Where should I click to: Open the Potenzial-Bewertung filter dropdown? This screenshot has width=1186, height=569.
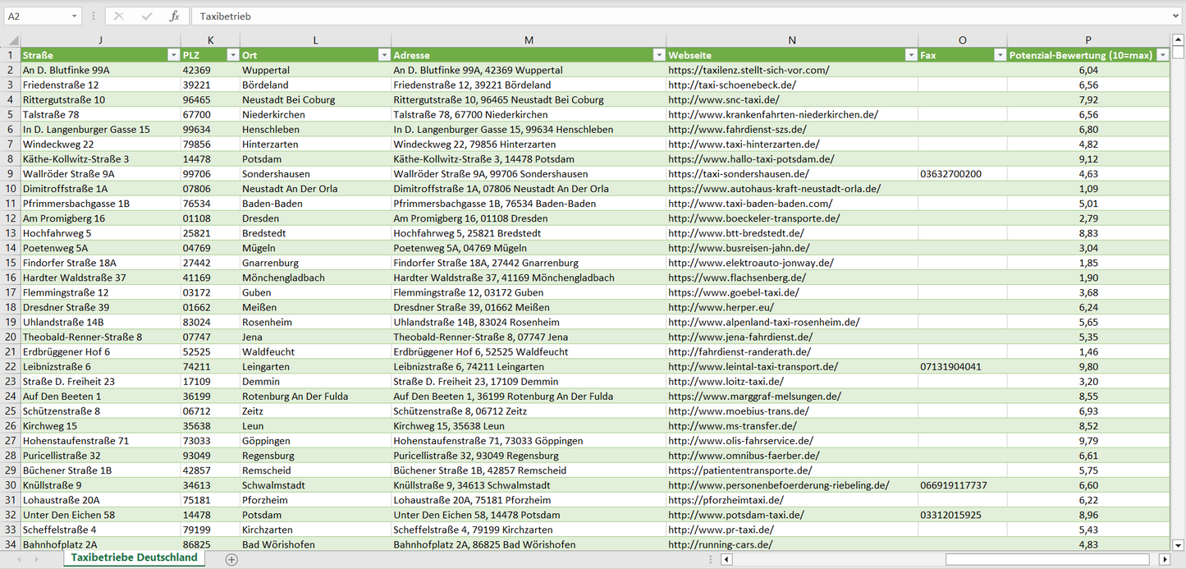pos(1162,55)
